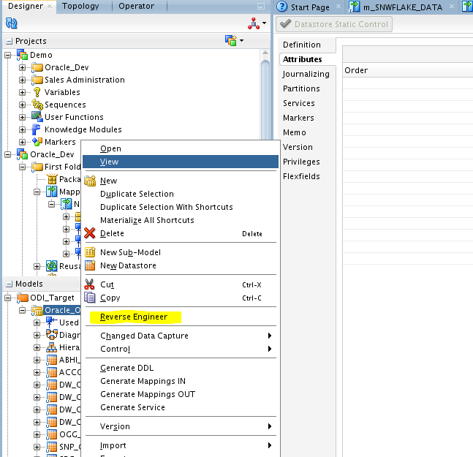Collapse the ODI_Target model folder
473x457 pixels.
pyautogui.click(x=9, y=298)
